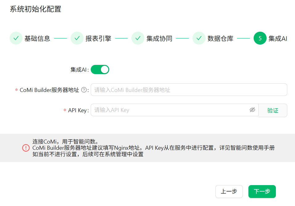Click the 基础信息 step checkmark icon
This screenshot has width=295, height=206.
(x=16, y=38)
